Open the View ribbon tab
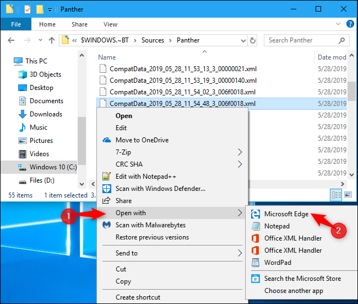This screenshot has height=304, width=358. (x=110, y=24)
